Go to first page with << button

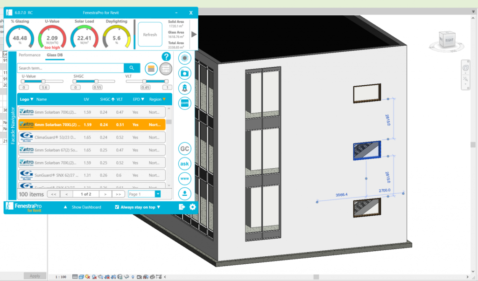click(x=53, y=194)
